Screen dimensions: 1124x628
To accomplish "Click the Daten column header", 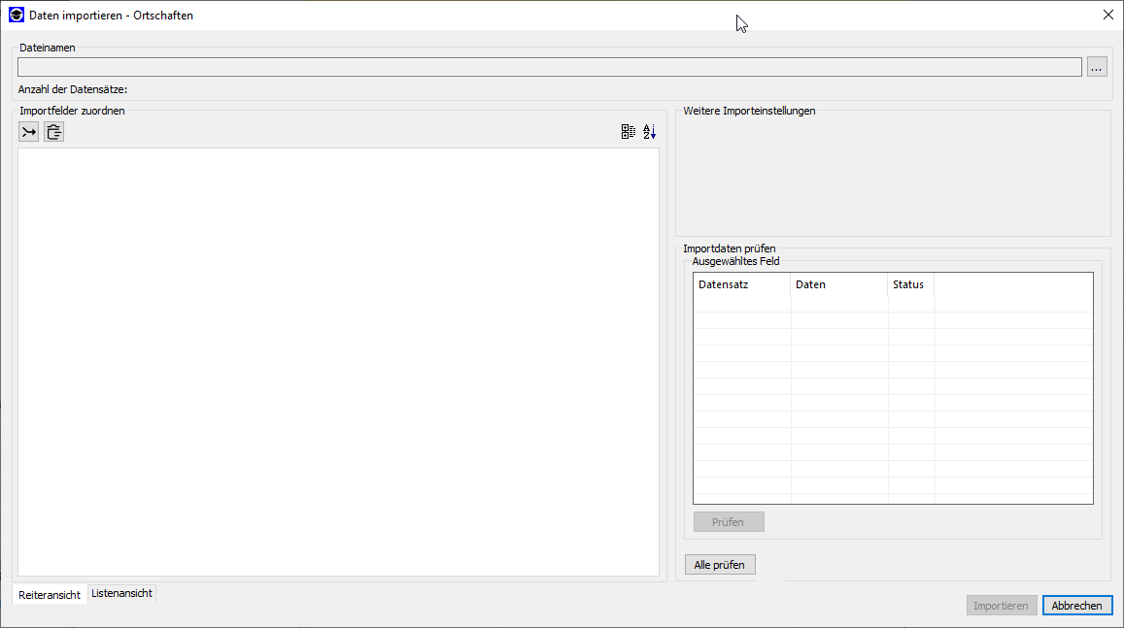I will tap(838, 284).
